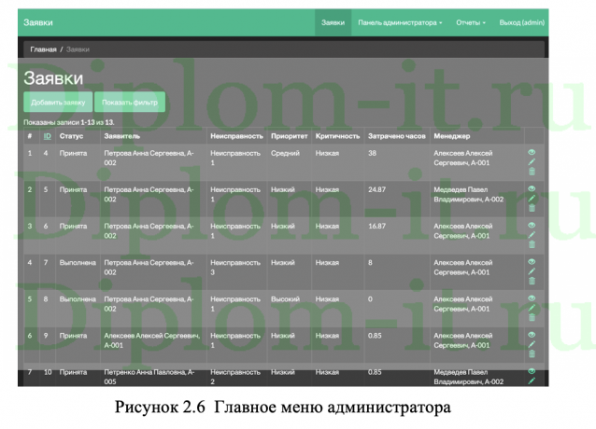Select the Заявки navbar tab
Viewport: 596px width, 429px height.
point(333,22)
